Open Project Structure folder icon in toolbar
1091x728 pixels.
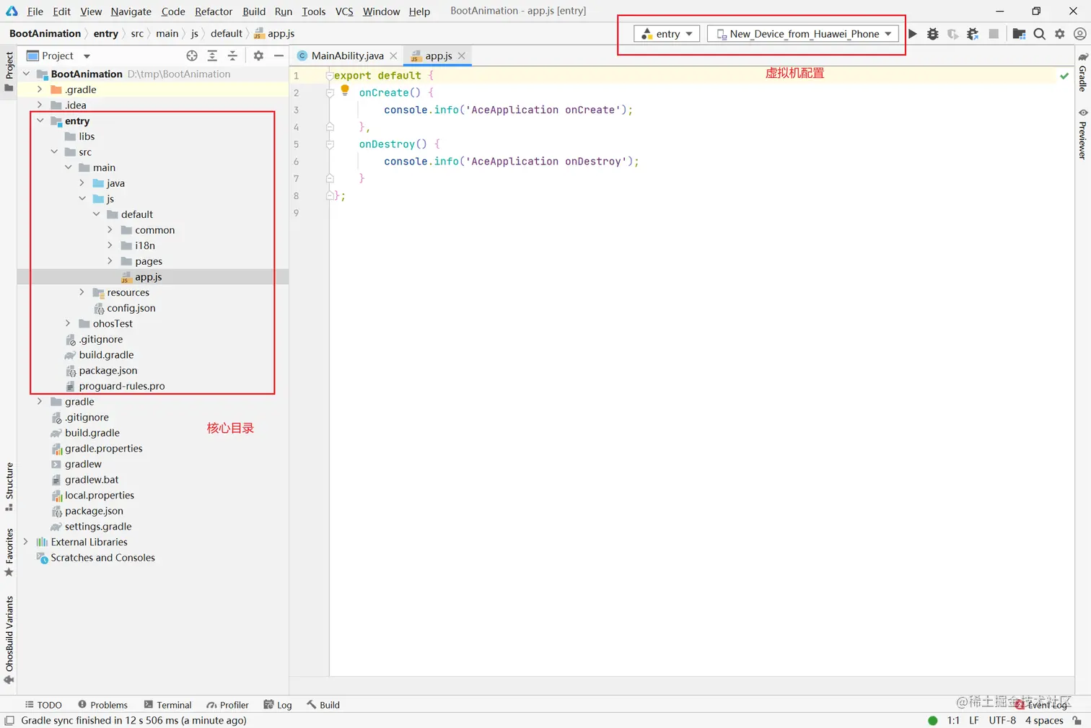1019,34
